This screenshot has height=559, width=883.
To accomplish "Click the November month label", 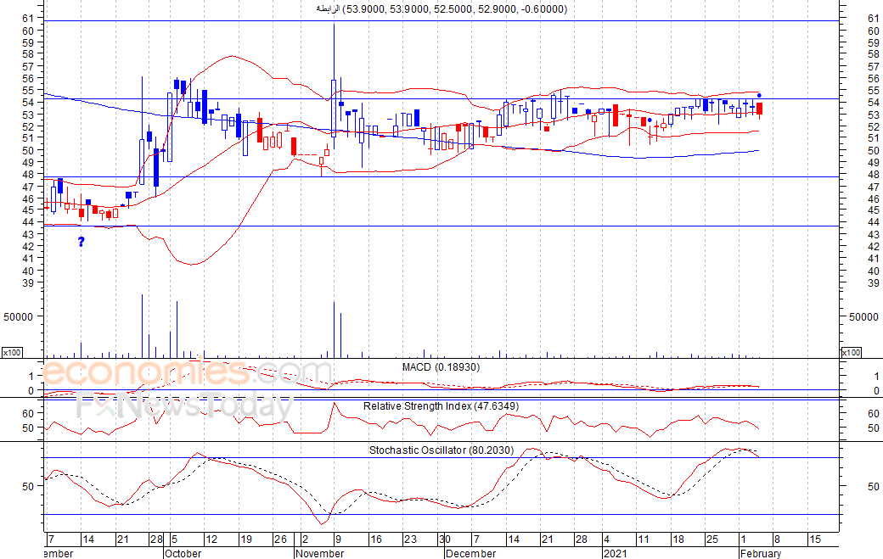I will click(320, 553).
